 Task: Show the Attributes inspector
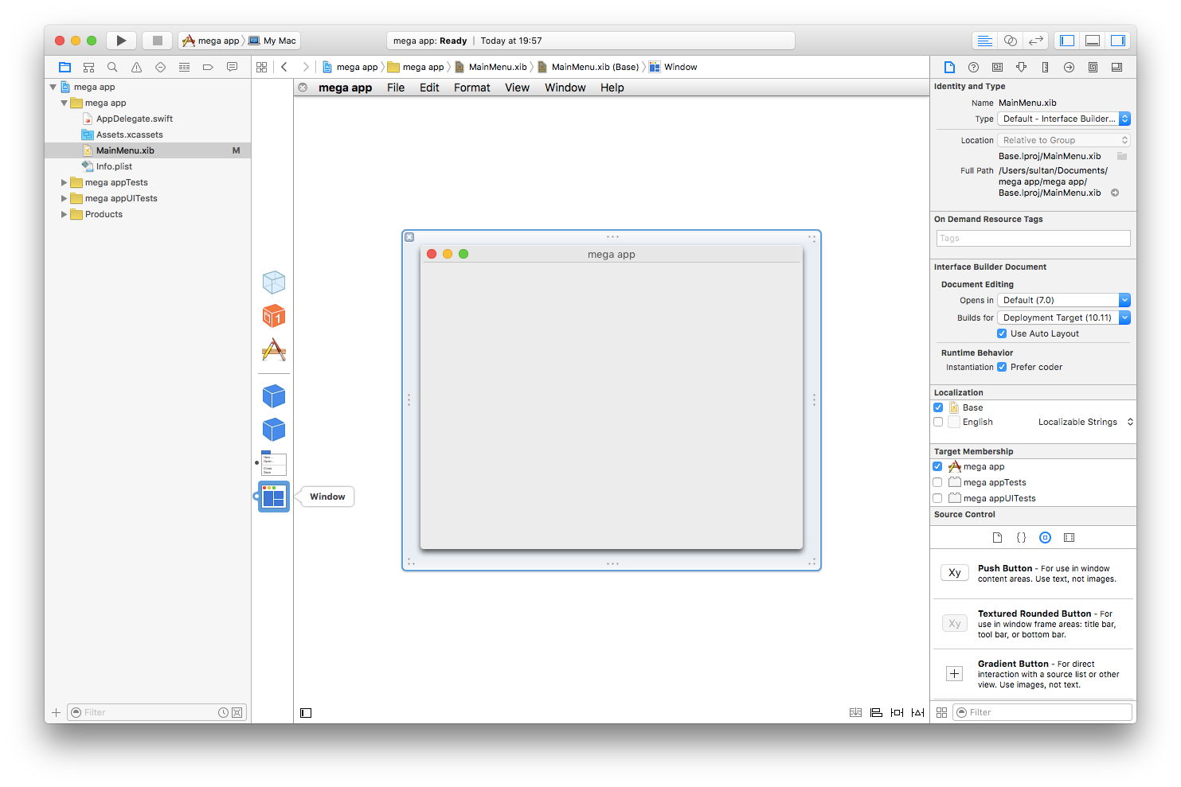click(x=1021, y=67)
